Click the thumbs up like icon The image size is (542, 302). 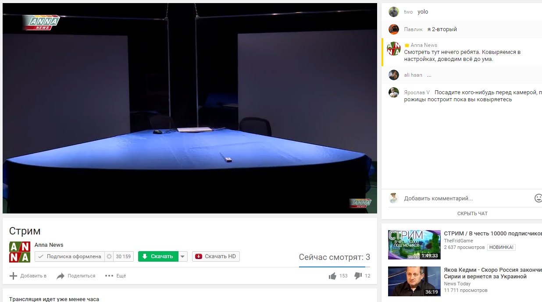coord(332,276)
